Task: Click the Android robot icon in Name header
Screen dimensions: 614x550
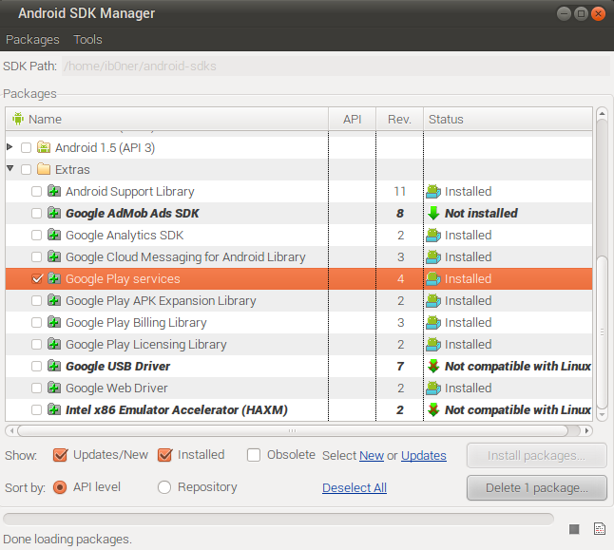Action: [18, 119]
